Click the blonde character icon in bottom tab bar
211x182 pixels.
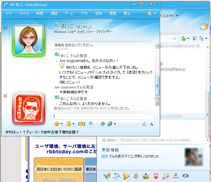[136, 176]
